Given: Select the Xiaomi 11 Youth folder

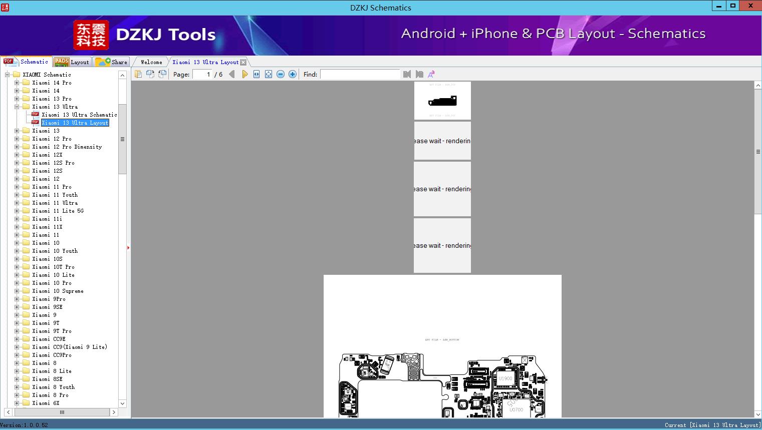Looking at the screenshot, I should 55,195.
